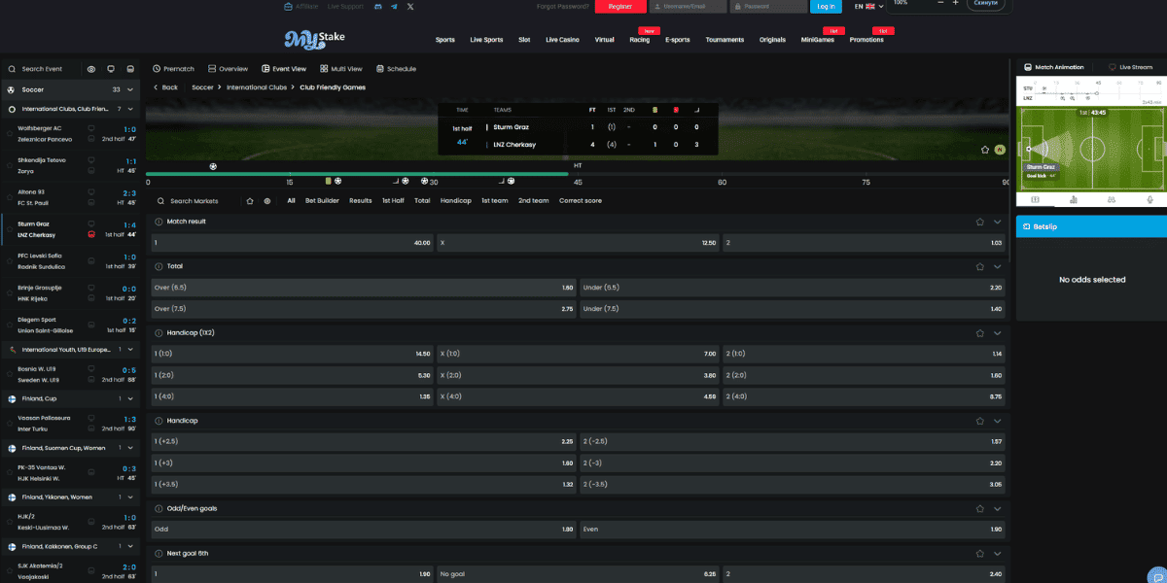This screenshot has height=583, width=1167.
Task: Select match result 2 at 1.03 odds
Action: (x=864, y=243)
